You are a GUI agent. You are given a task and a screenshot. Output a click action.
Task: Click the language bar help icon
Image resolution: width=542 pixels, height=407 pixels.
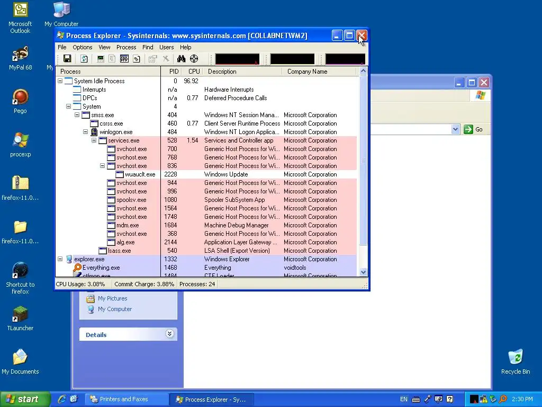[x=450, y=399]
